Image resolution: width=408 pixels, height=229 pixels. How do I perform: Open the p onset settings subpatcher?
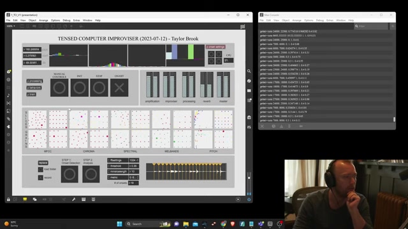coord(215,47)
